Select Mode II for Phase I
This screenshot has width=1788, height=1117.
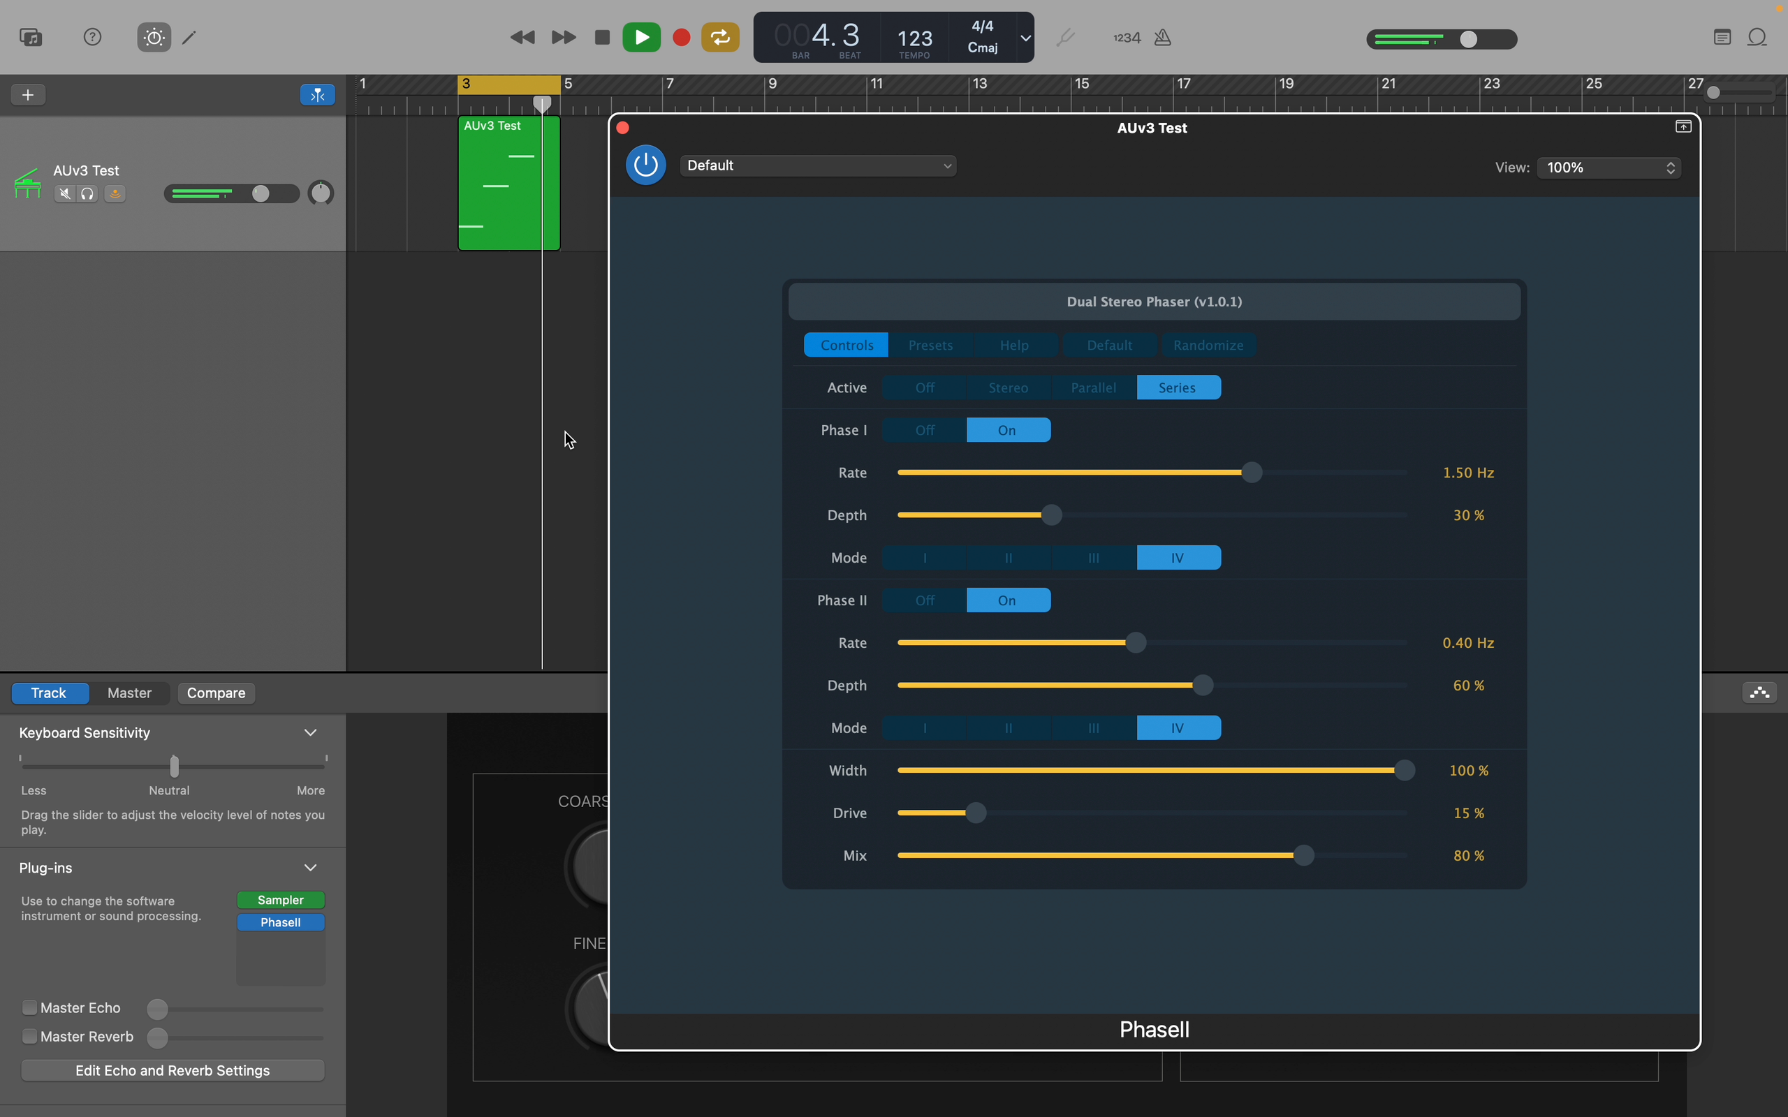[x=1009, y=558]
